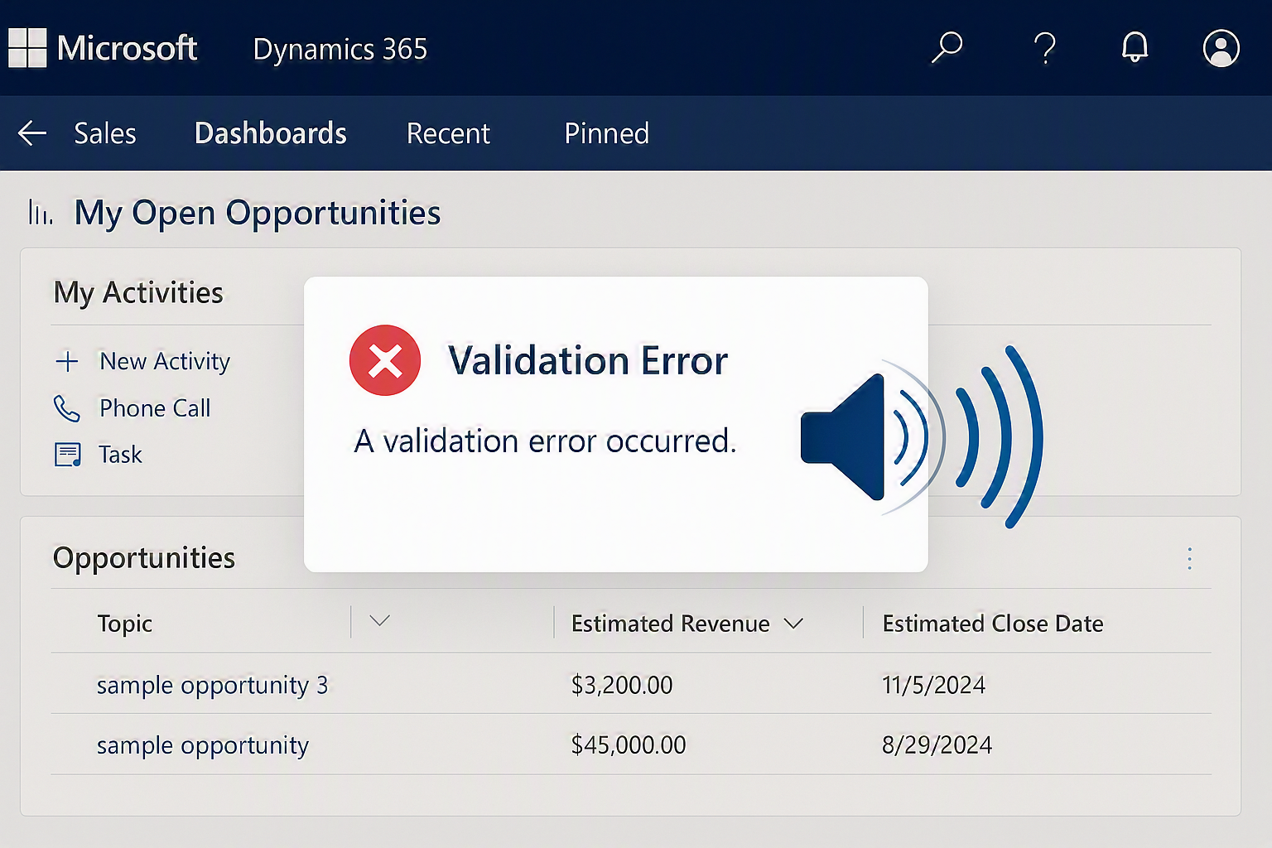
Task: Add a Task activity
Action: click(120, 455)
